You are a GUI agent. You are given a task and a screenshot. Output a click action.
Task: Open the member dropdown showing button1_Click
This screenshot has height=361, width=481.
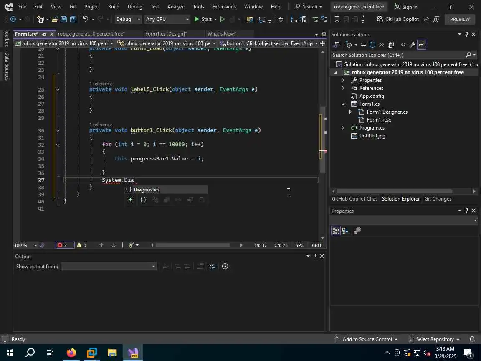[269, 43]
